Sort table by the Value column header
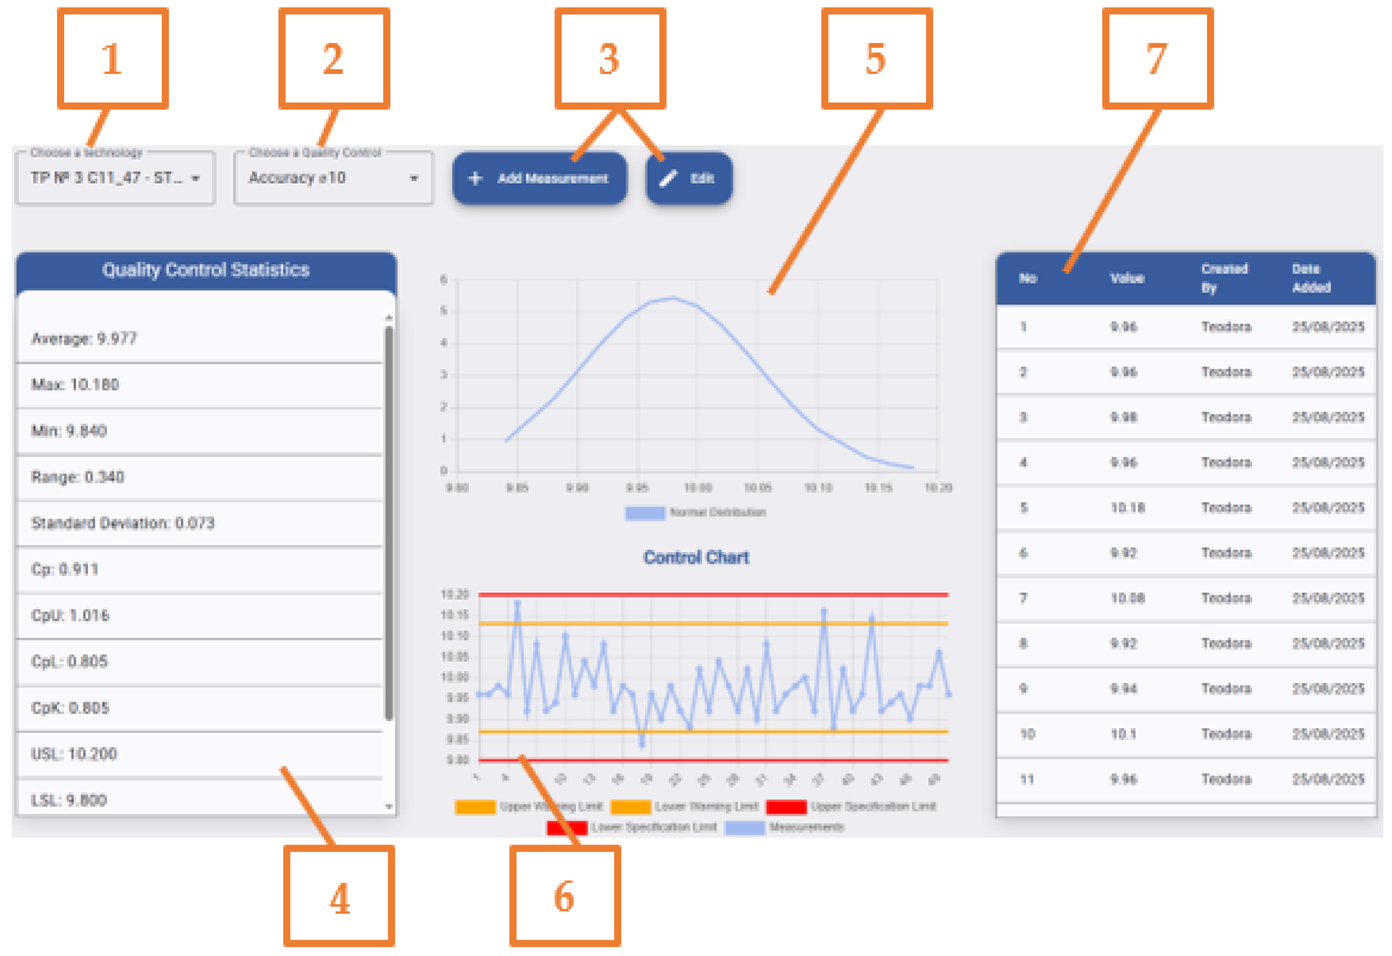The width and height of the screenshot is (1392, 956). click(1127, 278)
